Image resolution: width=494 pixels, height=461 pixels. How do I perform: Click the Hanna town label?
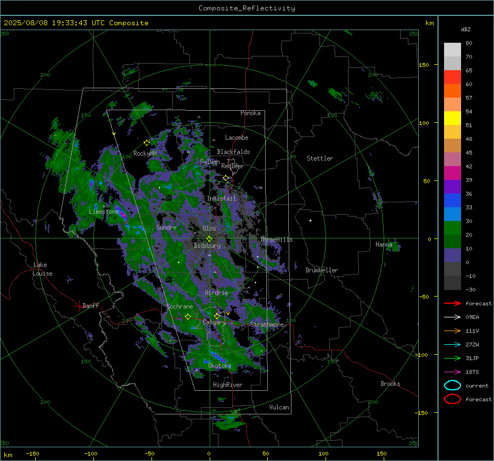click(x=384, y=244)
